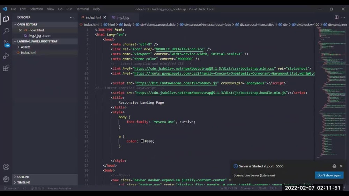This screenshot has width=349, height=196.
Task: Select index.html in project tree
Action: point(45,53)
